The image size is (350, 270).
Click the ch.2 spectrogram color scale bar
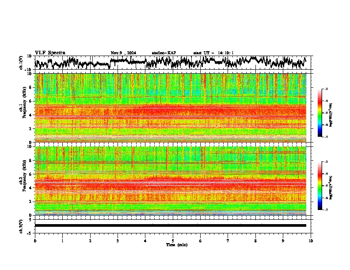tap(320, 186)
